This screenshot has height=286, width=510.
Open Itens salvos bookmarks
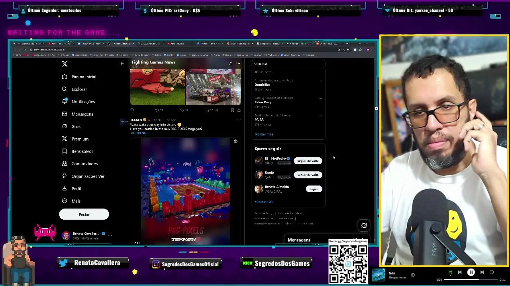[78, 151]
